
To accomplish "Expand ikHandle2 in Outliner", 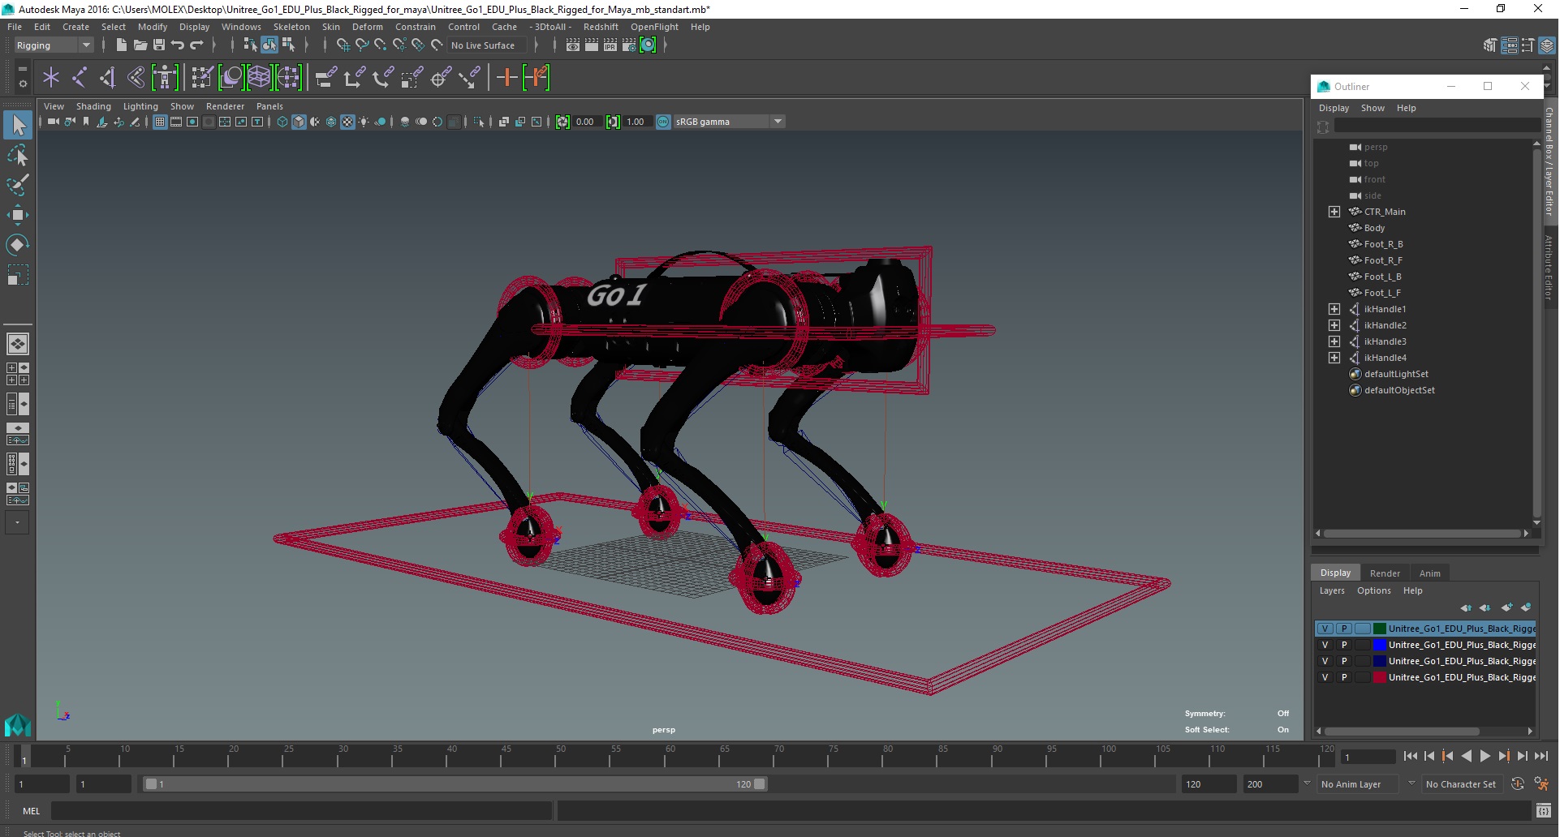I will pyautogui.click(x=1334, y=325).
